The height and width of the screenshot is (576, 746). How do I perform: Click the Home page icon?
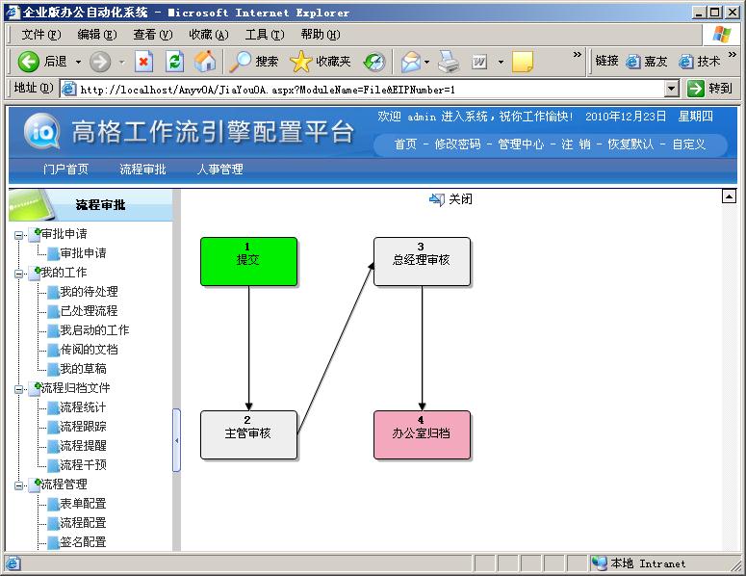[x=205, y=62]
